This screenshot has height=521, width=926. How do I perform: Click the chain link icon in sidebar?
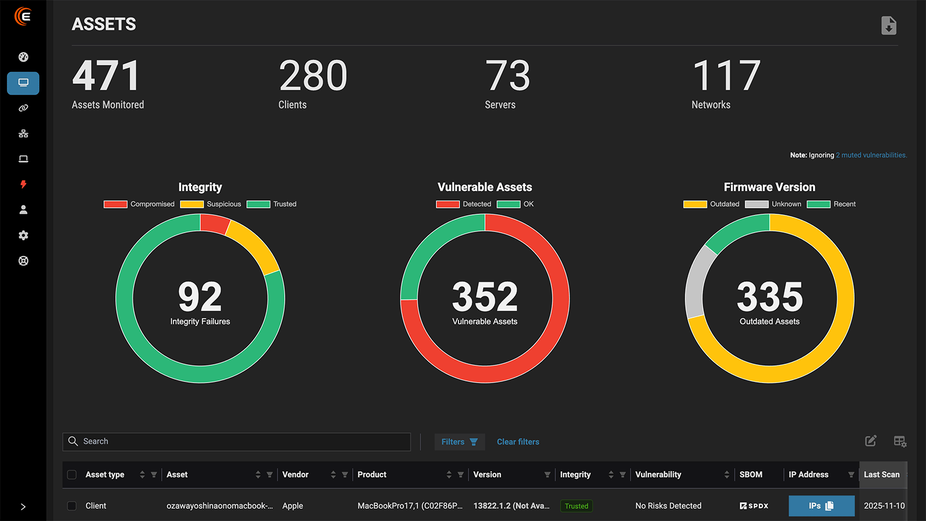click(x=23, y=108)
